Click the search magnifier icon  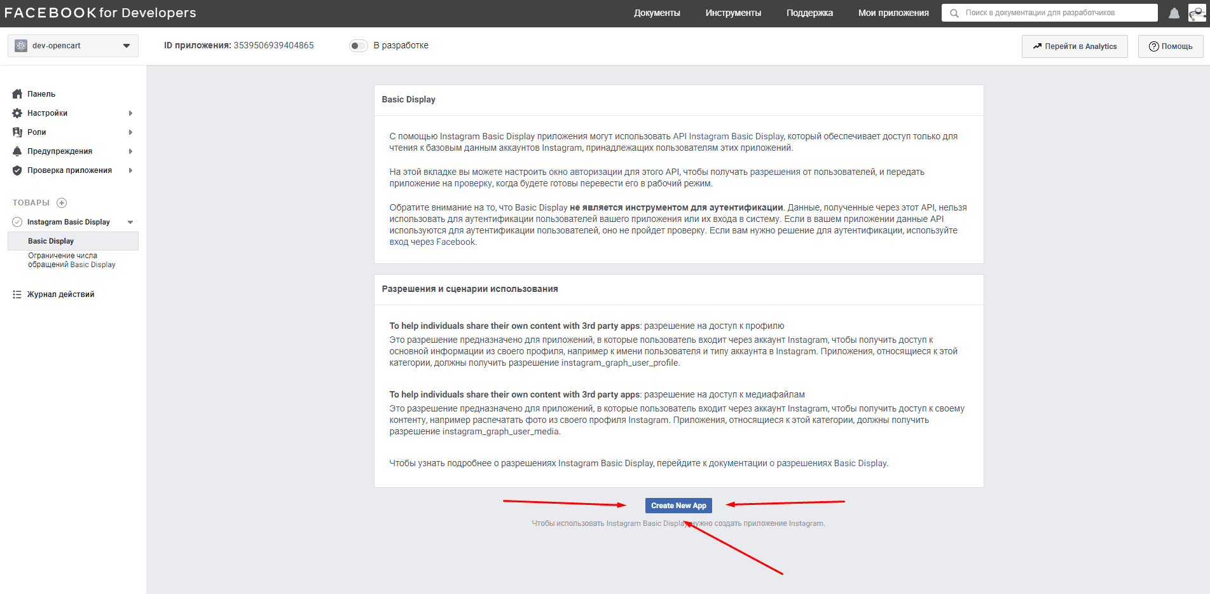[954, 13]
